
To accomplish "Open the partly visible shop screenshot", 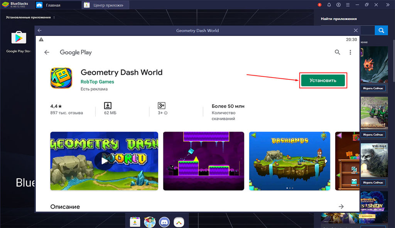I will click(x=347, y=161).
